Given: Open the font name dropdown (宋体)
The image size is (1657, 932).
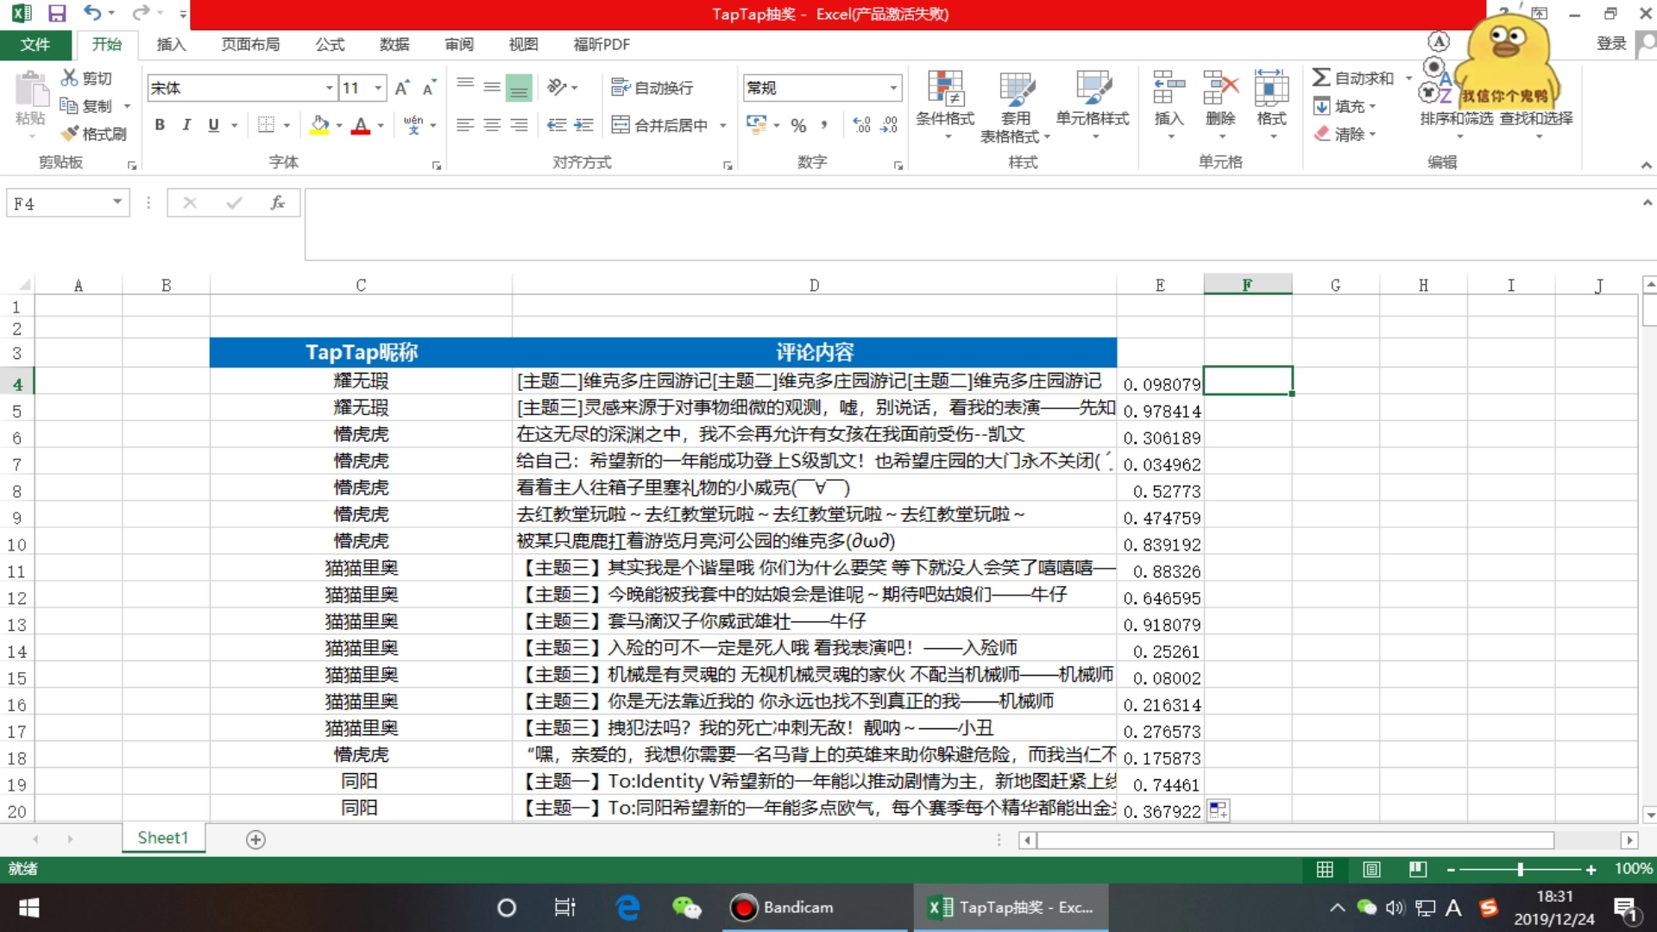Looking at the screenshot, I should point(329,87).
